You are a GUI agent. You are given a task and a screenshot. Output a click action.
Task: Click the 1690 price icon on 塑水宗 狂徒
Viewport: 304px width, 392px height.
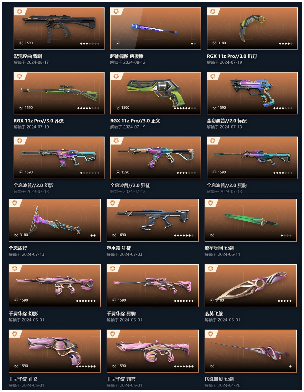(114, 235)
